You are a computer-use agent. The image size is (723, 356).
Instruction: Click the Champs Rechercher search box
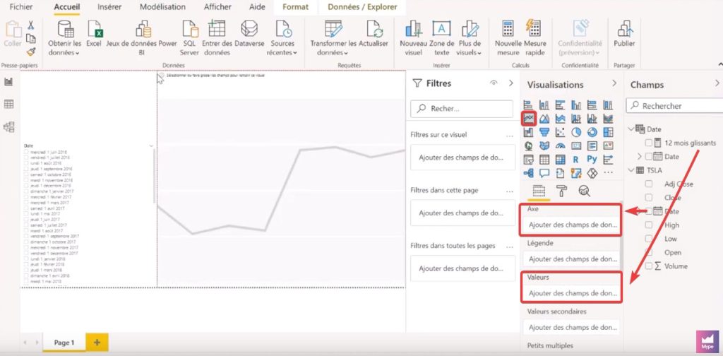(x=674, y=106)
